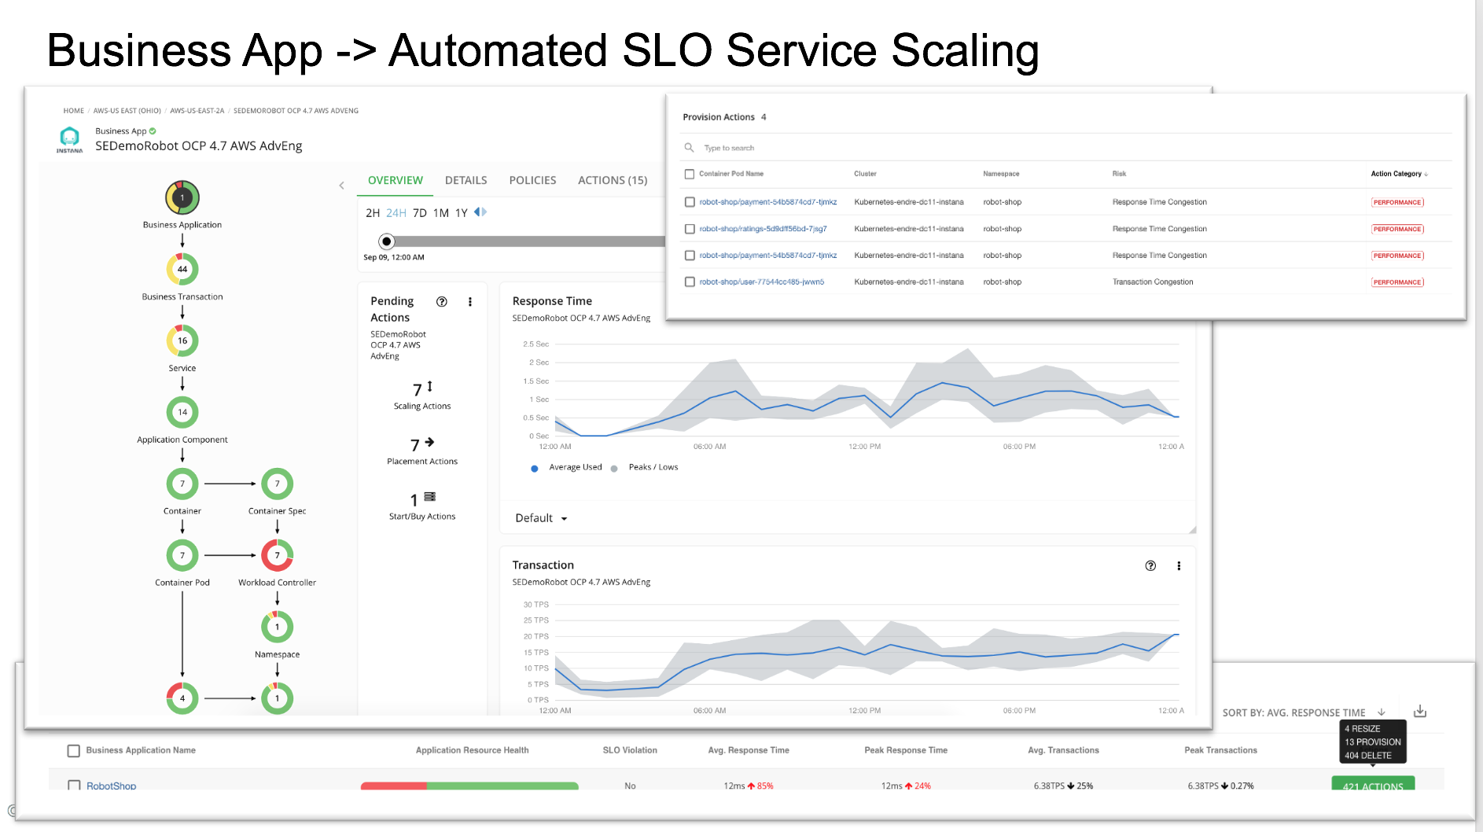
Task: Click the bottom node below Namespace
Action: pyautogui.click(x=277, y=698)
